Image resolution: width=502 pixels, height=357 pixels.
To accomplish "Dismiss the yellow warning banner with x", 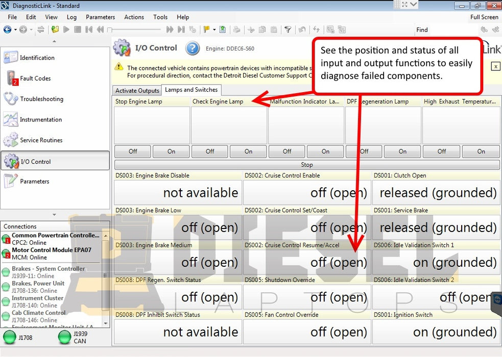I will click(x=495, y=66).
